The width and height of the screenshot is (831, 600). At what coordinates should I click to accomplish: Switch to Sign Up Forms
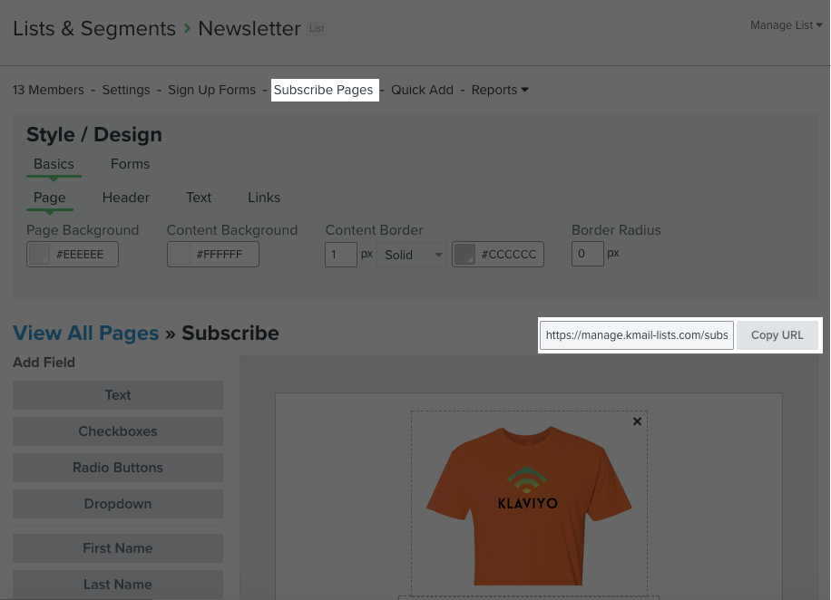pyautogui.click(x=212, y=90)
